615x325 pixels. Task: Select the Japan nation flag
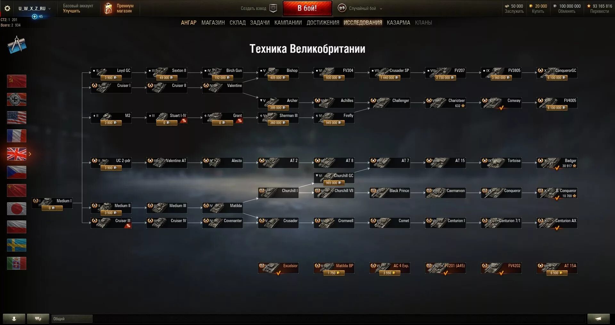(17, 209)
